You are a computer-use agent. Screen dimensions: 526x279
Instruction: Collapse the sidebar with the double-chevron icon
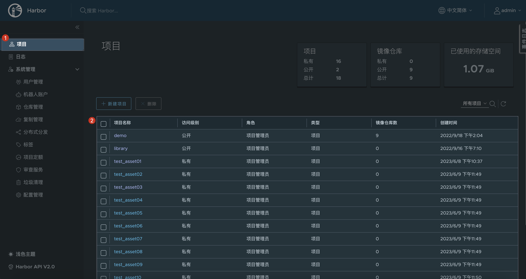tap(77, 27)
